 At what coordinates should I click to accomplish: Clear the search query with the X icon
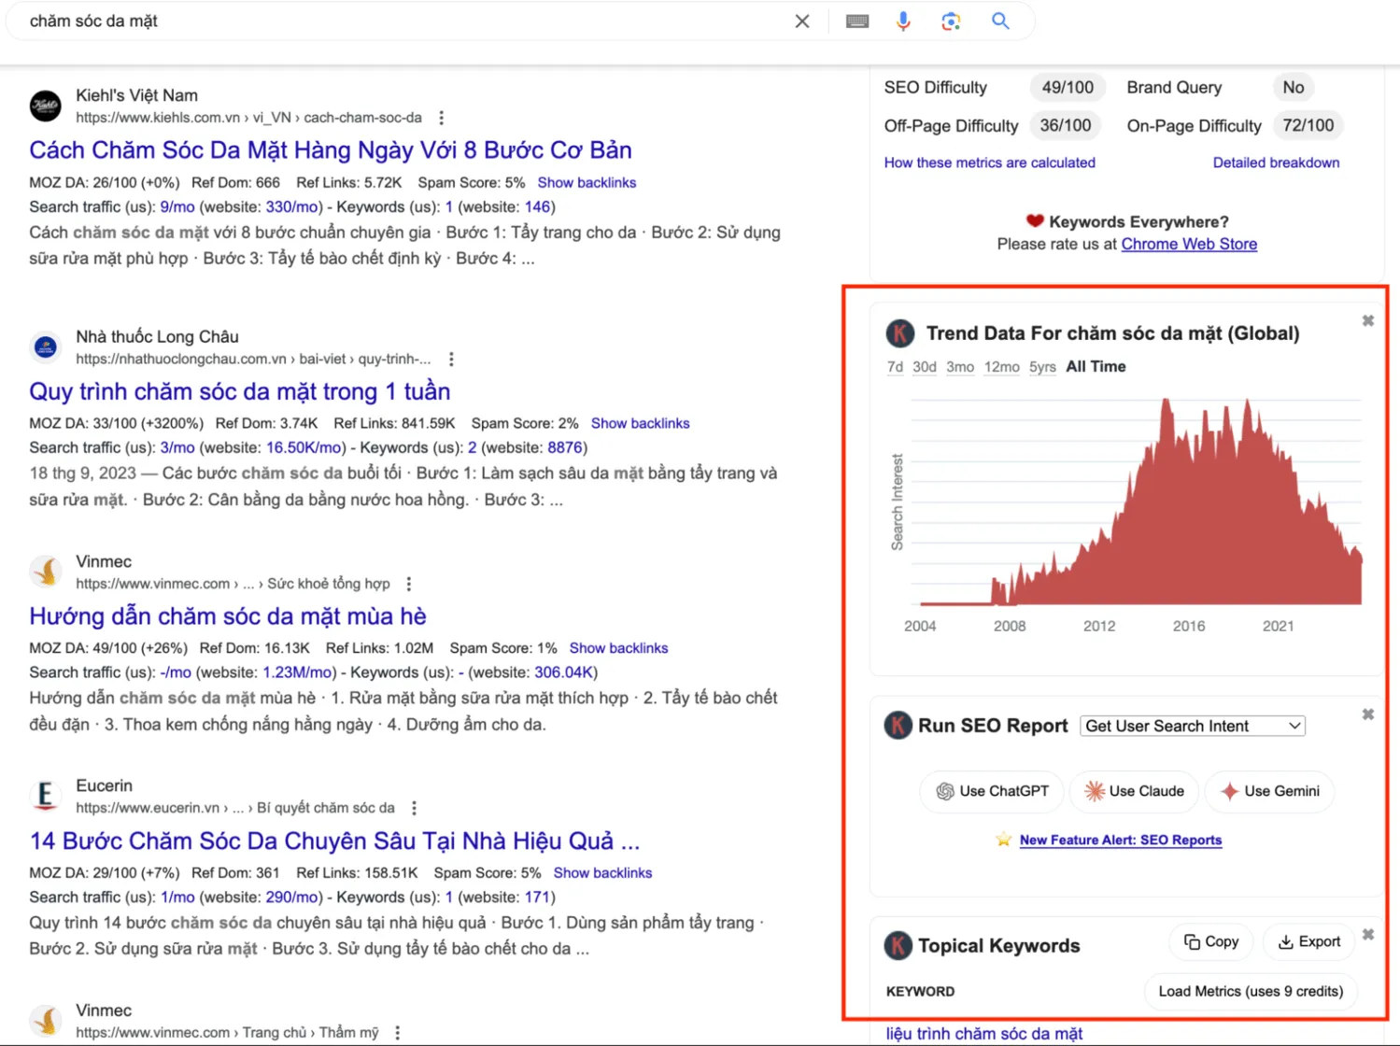coord(801,21)
